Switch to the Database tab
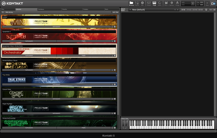The width and height of the screenshot is (217, 138). click(41, 9)
